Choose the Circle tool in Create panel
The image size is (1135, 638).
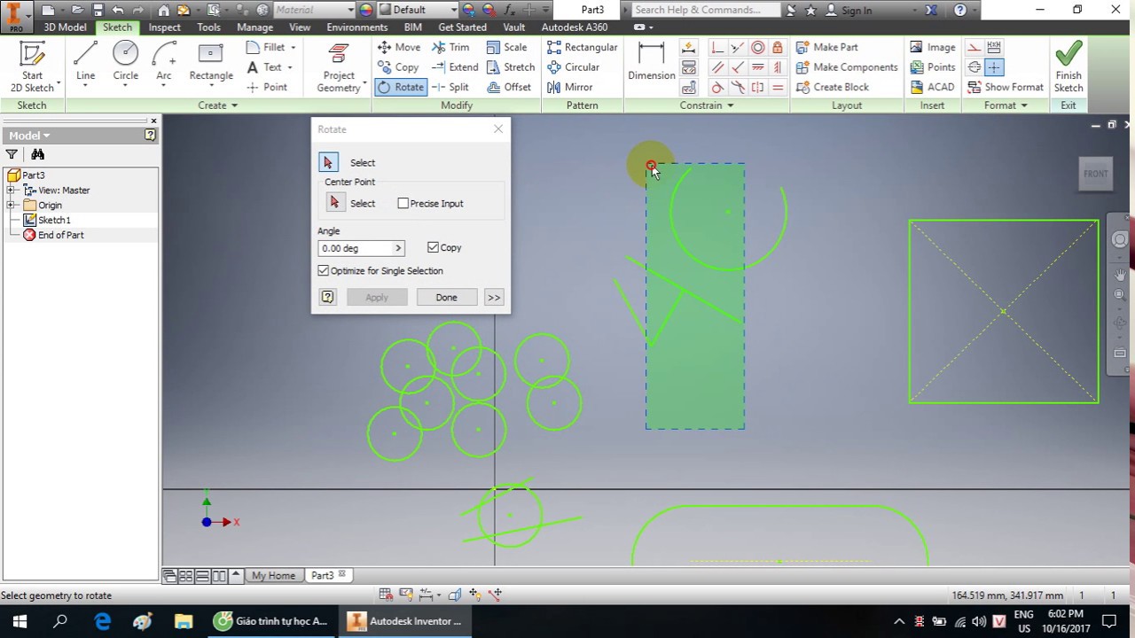pos(125,61)
